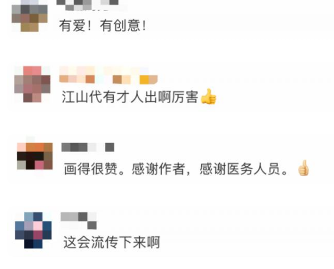334x269 pixels.
Task: Select the comment text '这会流传下来啊'
Action: (112, 242)
